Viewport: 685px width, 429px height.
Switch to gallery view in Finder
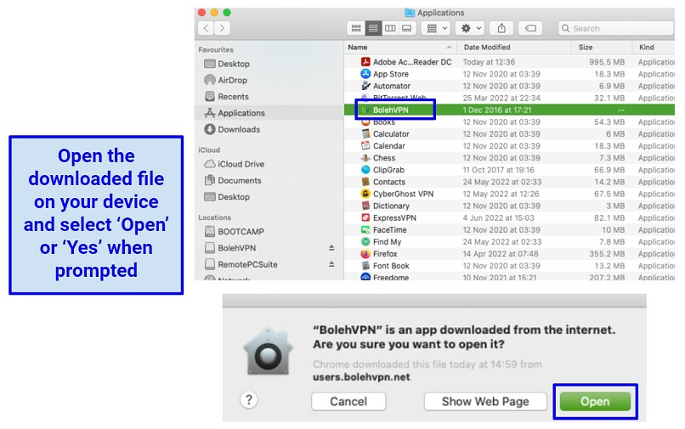(x=407, y=28)
